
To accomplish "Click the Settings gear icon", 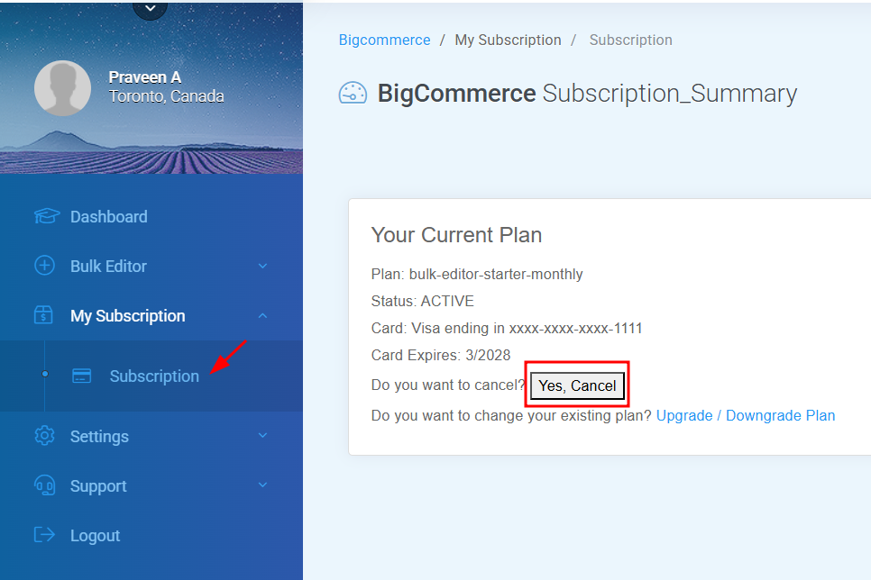I will [44, 436].
